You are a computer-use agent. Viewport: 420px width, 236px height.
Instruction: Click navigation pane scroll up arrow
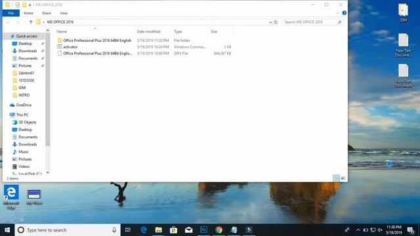click(x=48, y=31)
